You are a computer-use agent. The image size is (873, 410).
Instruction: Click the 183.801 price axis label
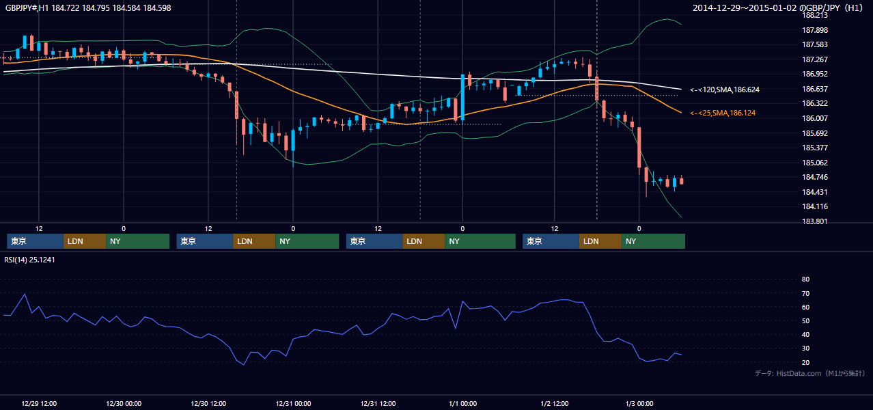tap(814, 221)
